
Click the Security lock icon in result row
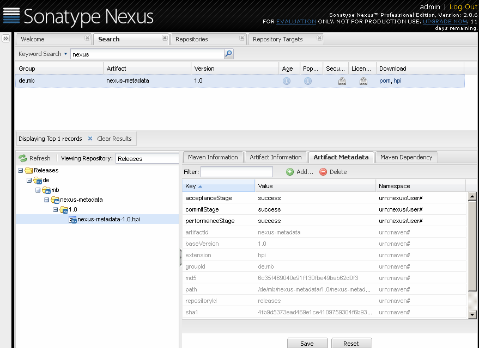(x=342, y=81)
